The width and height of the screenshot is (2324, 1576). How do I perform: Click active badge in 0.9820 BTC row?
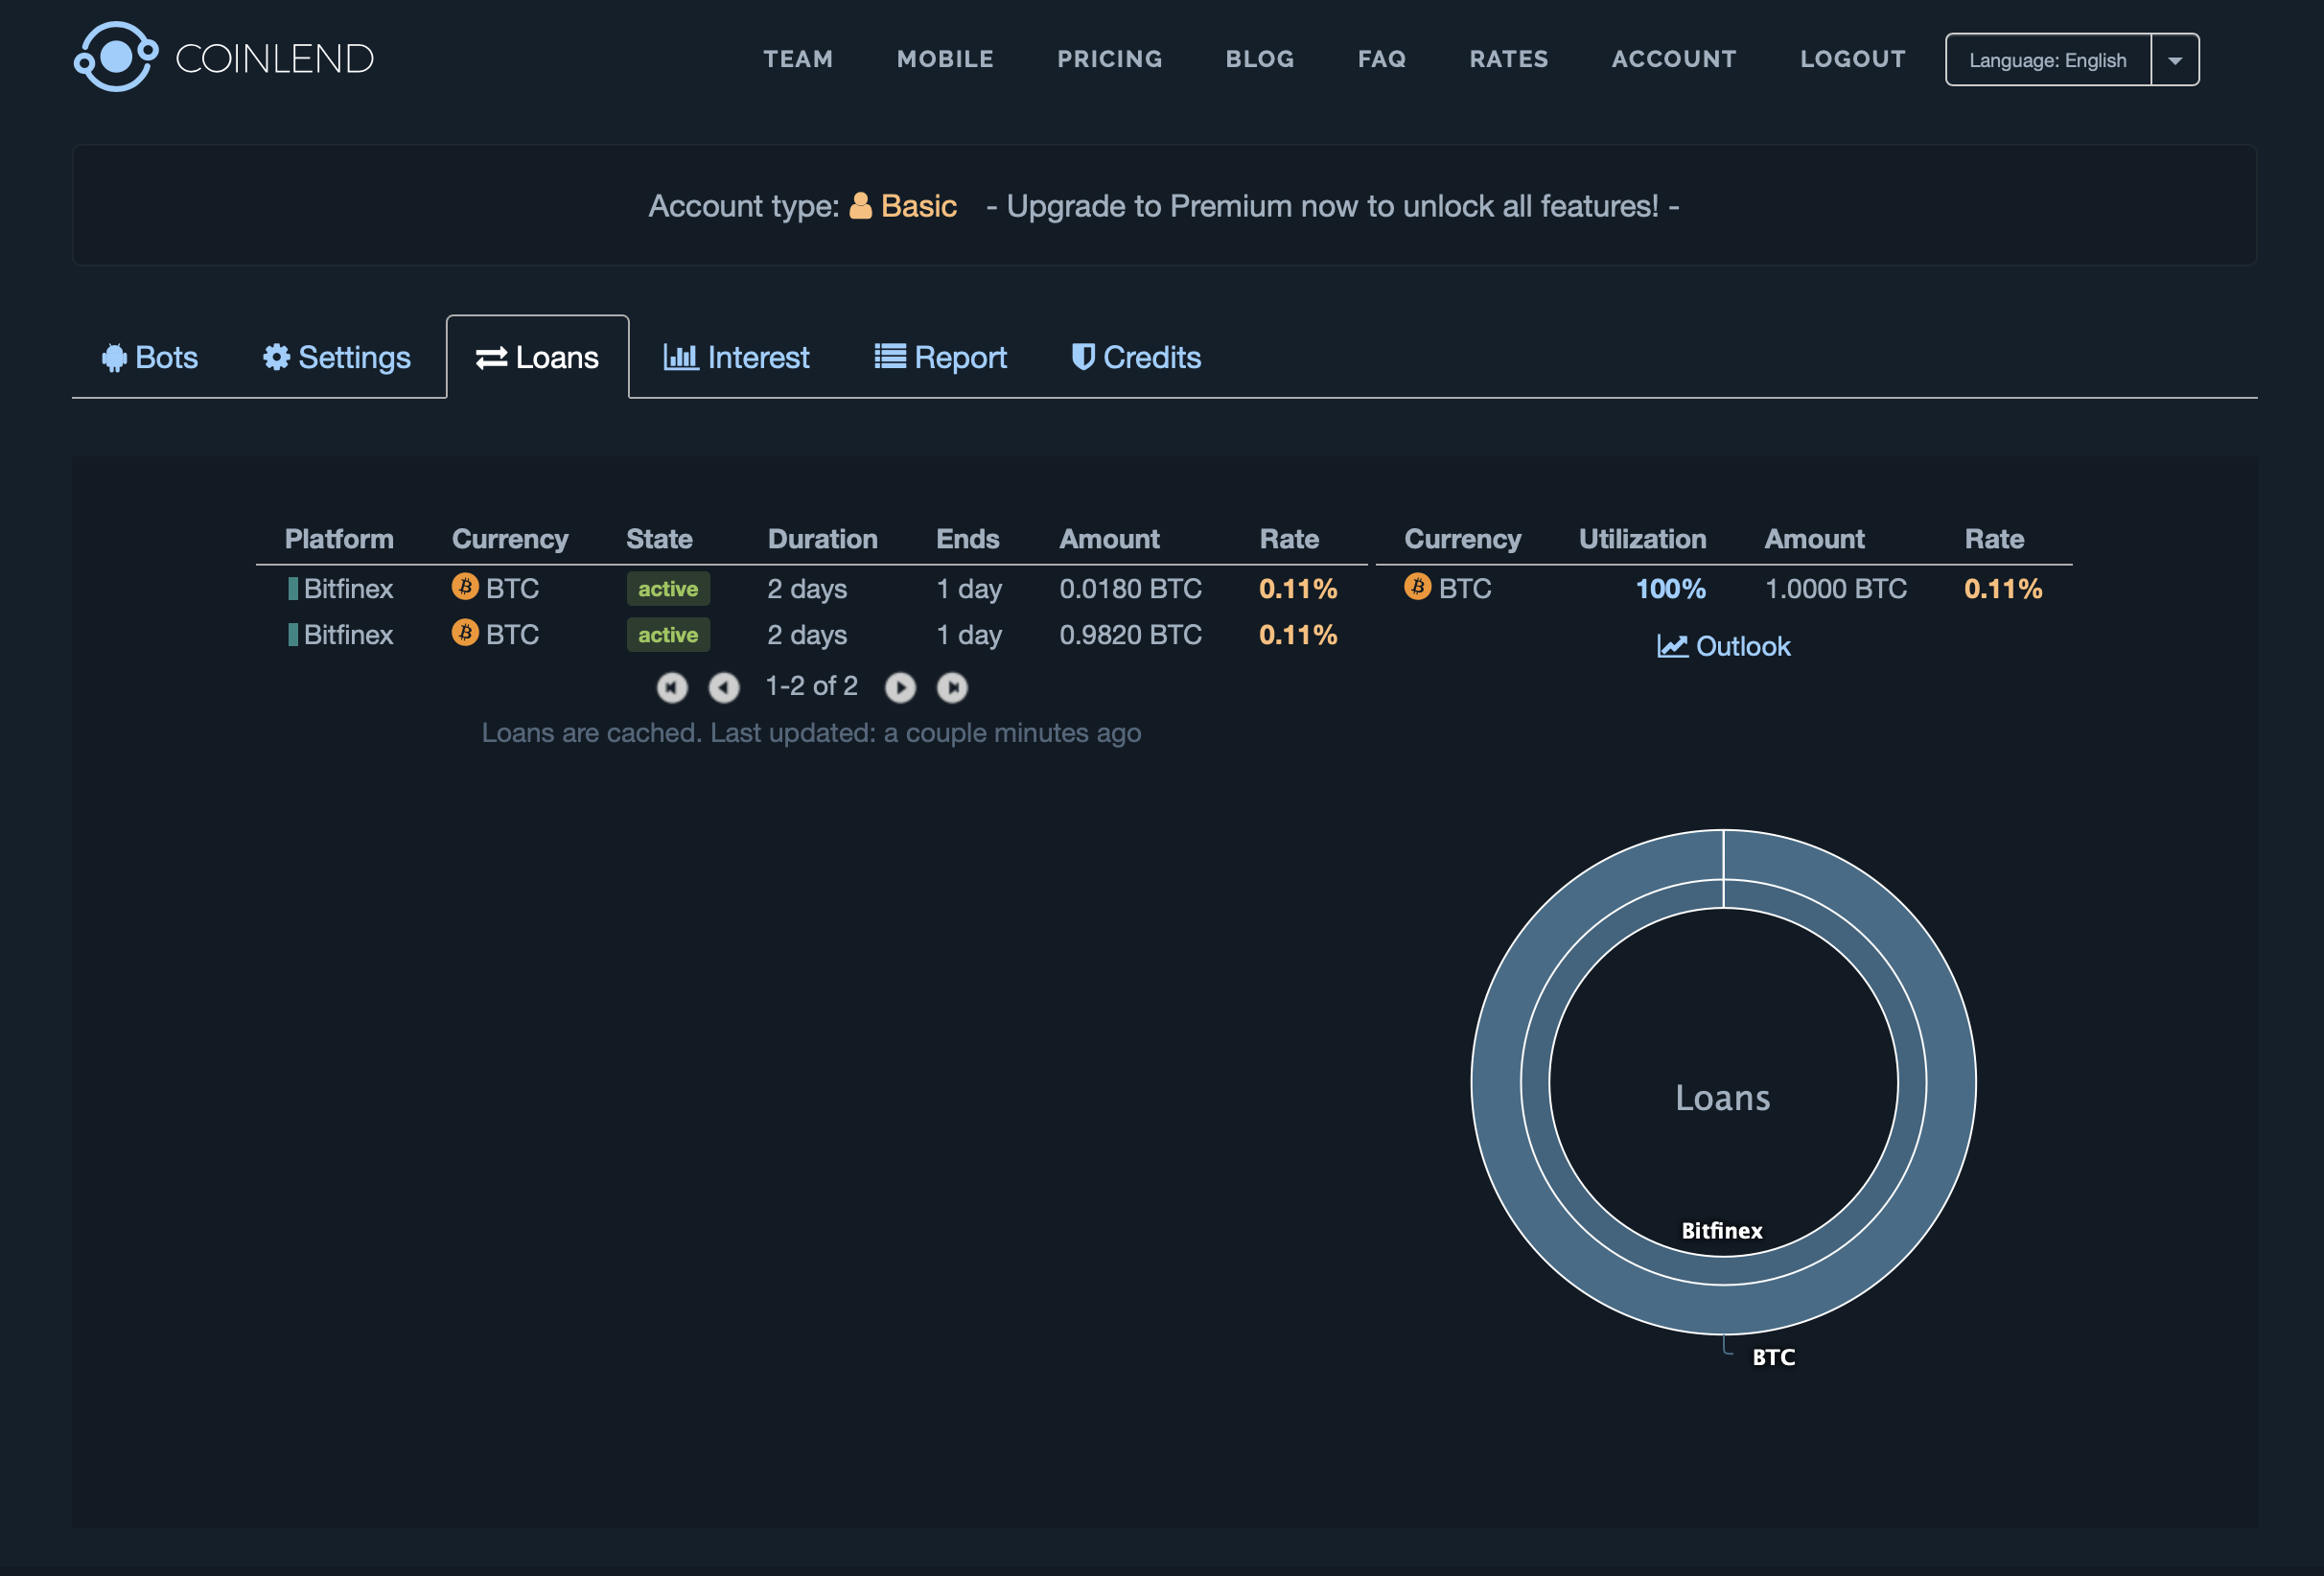(668, 634)
